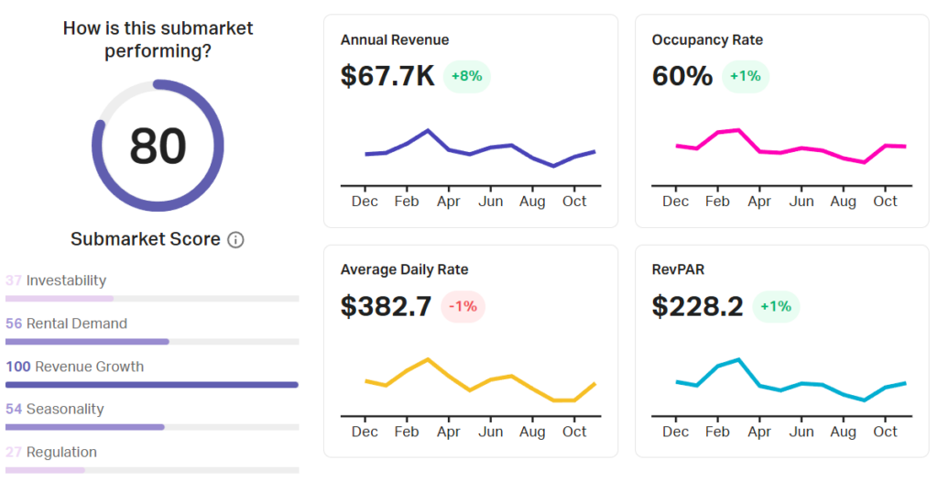The image size is (938, 482).
Task: Click the Investability score bar
Action: coord(152,298)
